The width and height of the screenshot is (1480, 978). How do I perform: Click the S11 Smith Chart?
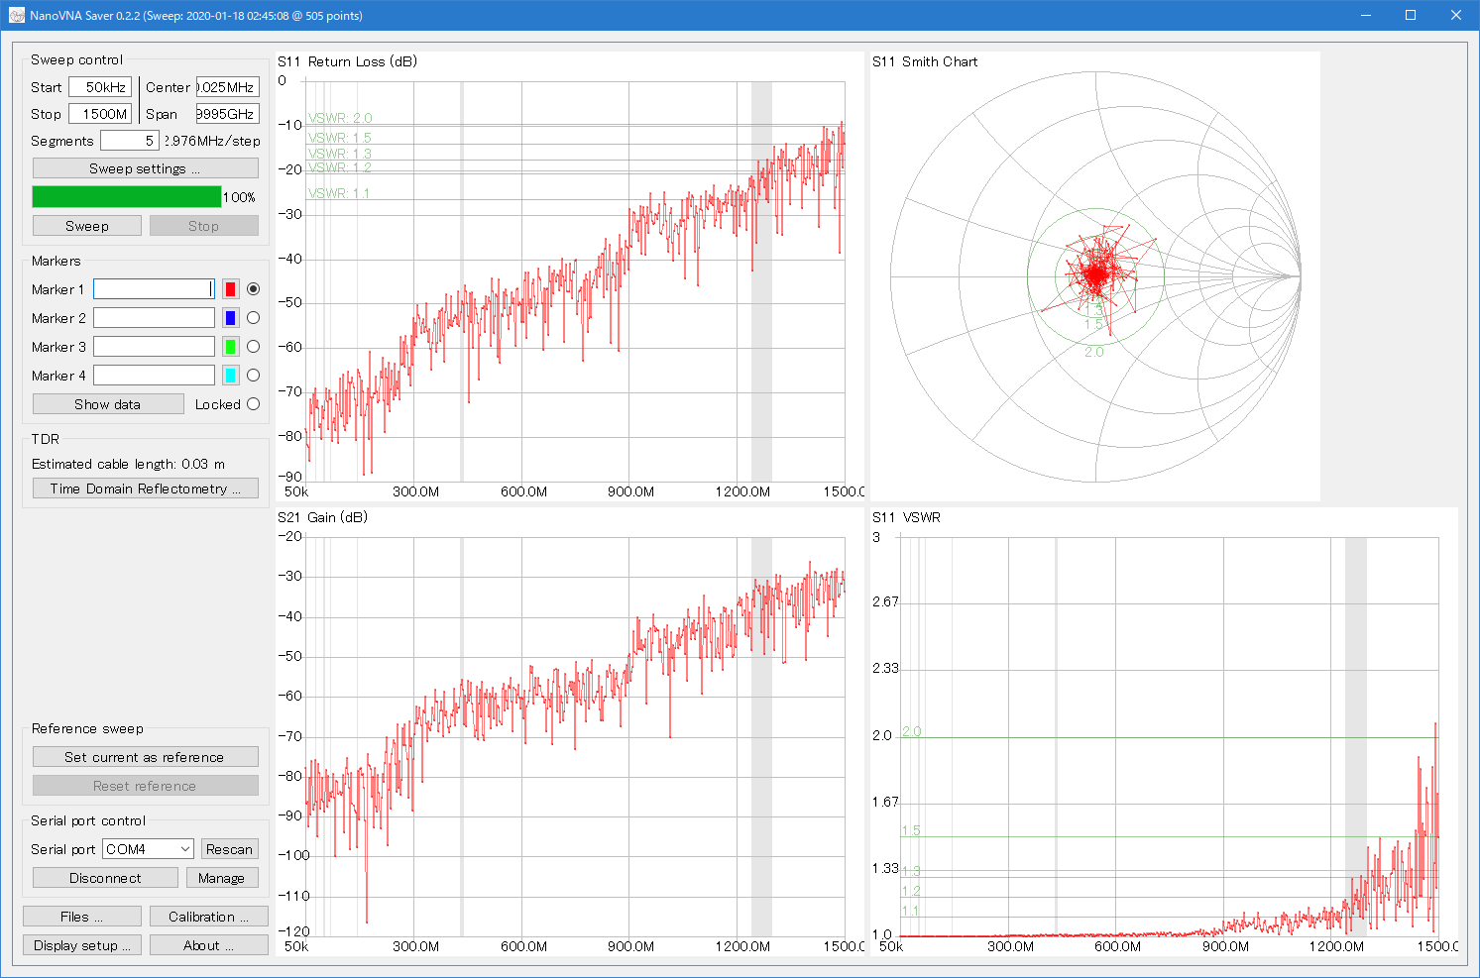point(1095,277)
